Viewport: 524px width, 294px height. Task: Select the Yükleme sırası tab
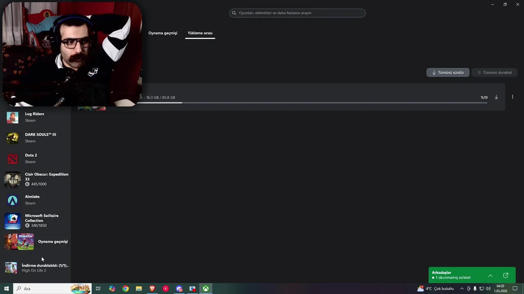(200, 33)
